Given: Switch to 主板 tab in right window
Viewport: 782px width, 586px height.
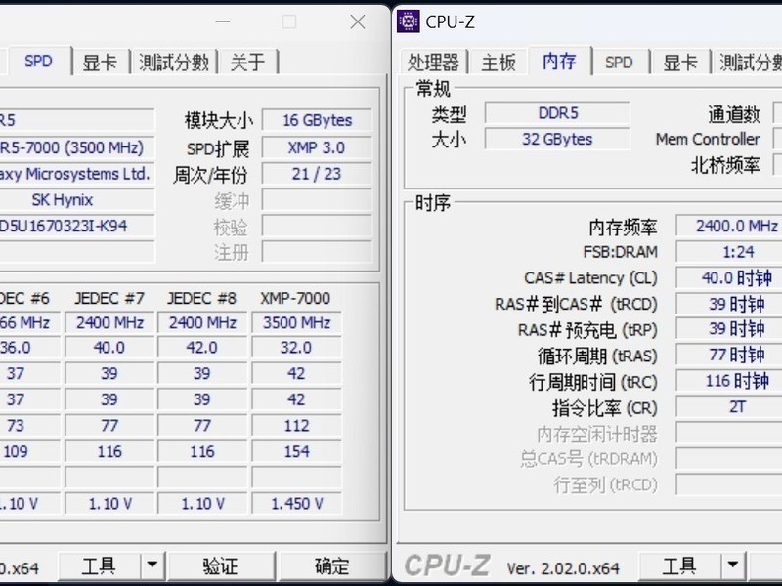Looking at the screenshot, I should coord(499,63).
